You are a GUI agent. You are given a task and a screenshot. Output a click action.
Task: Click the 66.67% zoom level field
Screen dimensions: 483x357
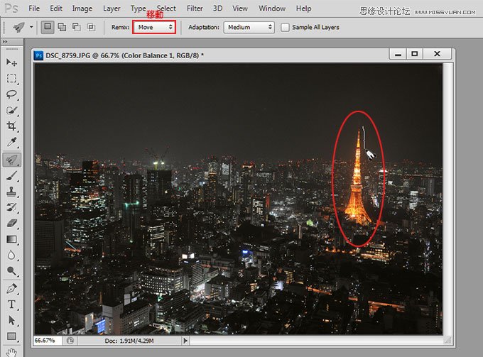(48, 340)
